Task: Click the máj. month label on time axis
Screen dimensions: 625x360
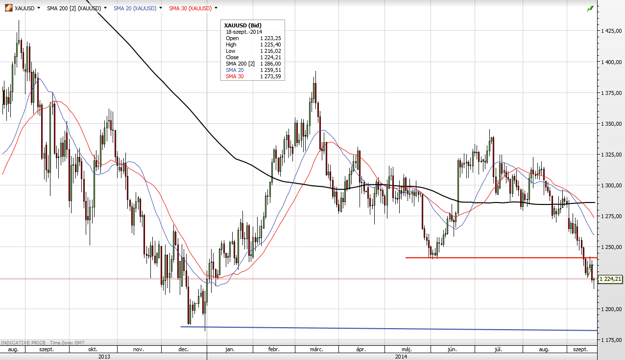Action: (406, 350)
